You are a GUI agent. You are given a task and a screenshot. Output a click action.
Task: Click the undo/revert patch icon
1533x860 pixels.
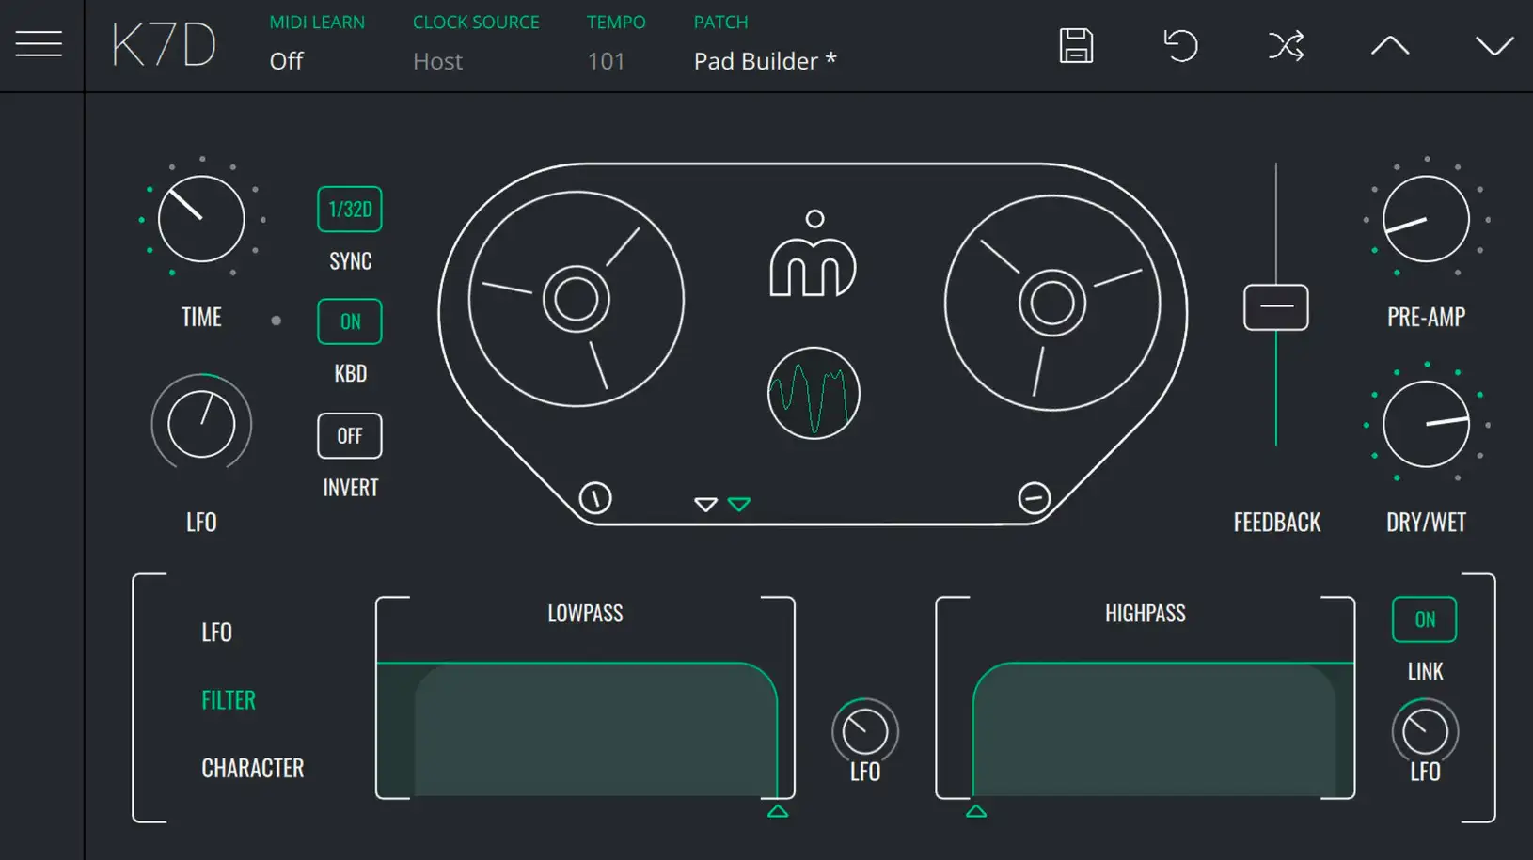1180,45
